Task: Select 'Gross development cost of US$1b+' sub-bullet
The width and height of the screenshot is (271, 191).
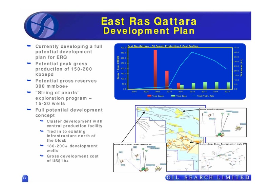Action: click(72, 159)
